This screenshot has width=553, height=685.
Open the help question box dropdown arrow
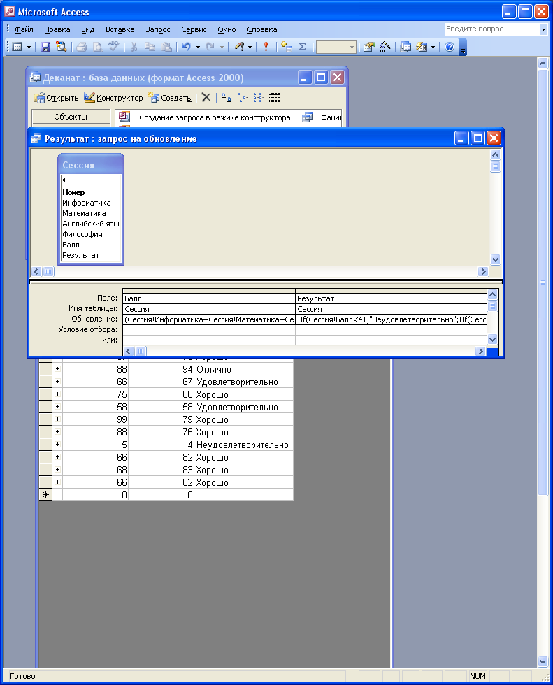click(543, 29)
